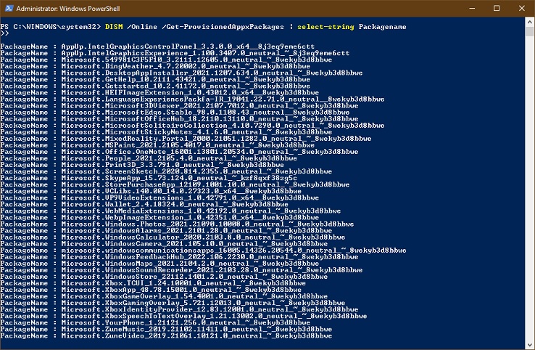Select the Microsoft.Getstarted package line

pos(155,86)
